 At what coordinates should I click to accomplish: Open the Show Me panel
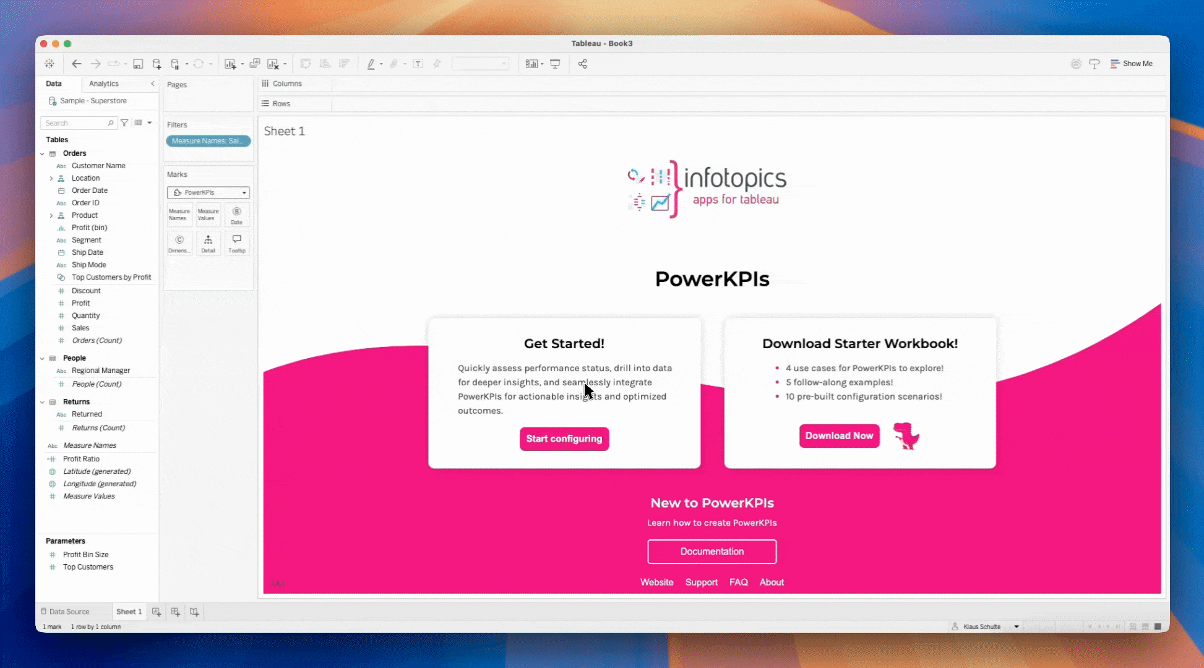[x=1132, y=64]
